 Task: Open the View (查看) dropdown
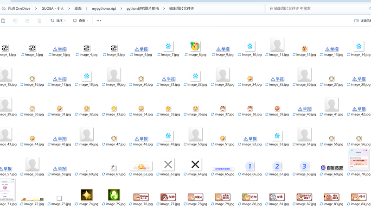(80, 21)
